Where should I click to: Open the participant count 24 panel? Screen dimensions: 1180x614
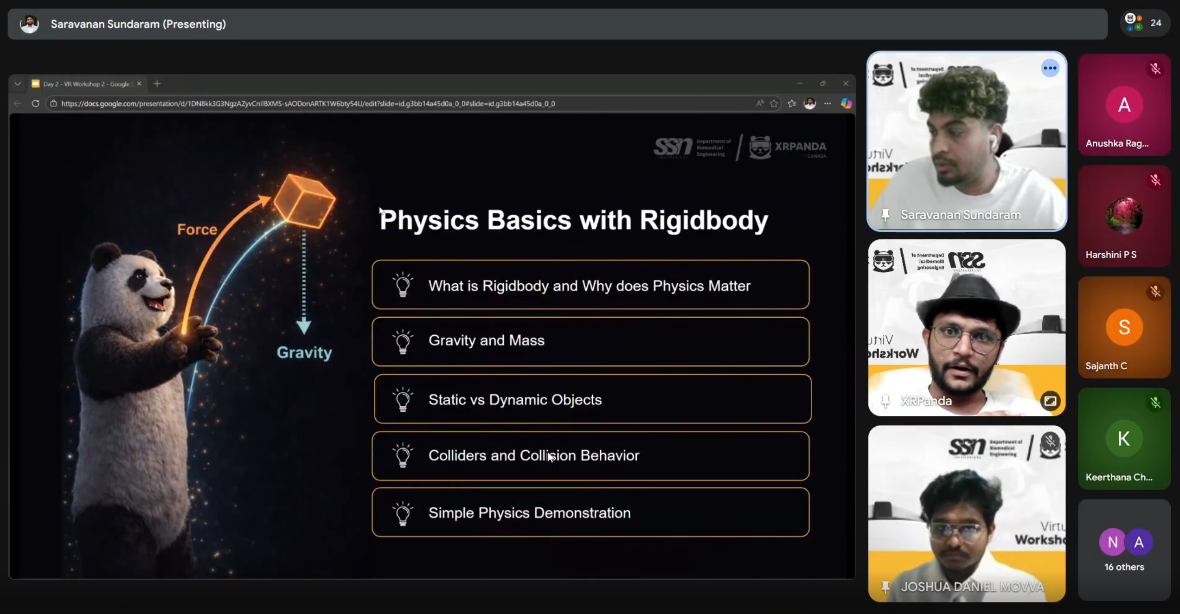pyautogui.click(x=1145, y=23)
